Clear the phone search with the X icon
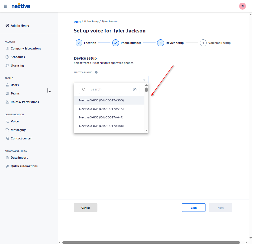 pos(135,90)
